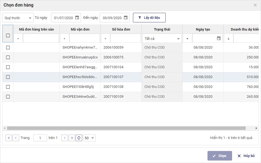Click the Lấy dữ liệu button

[149, 18]
